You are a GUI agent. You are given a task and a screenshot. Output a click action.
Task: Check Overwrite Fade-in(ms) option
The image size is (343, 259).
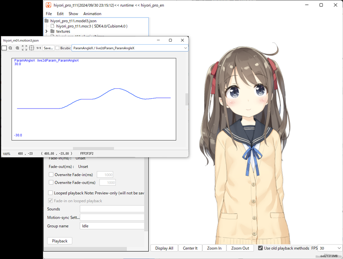(51, 175)
